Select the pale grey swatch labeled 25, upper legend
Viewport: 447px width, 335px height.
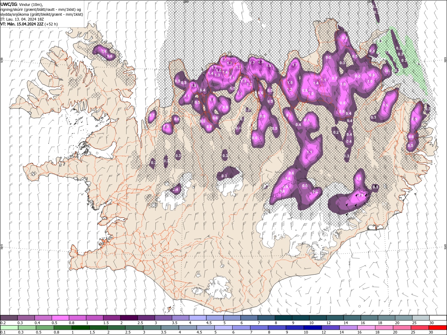tap(420, 318)
